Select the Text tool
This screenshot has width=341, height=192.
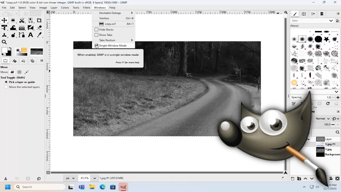click(x=31, y=35)
